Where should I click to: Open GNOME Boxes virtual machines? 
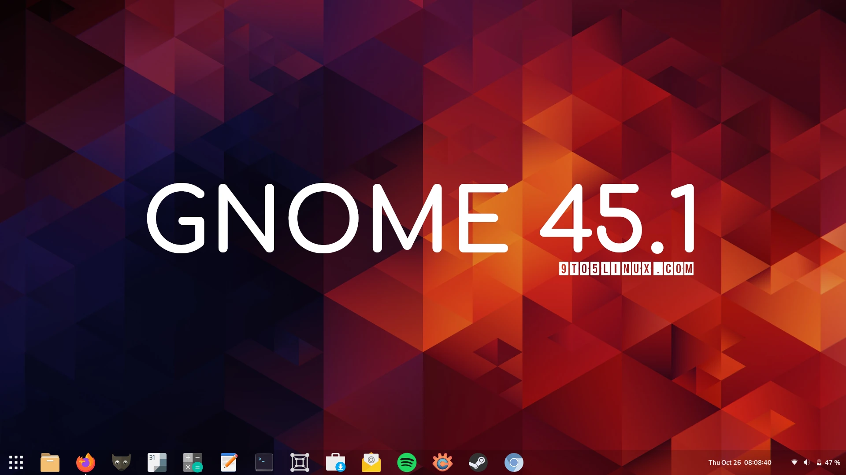(300, 462)
